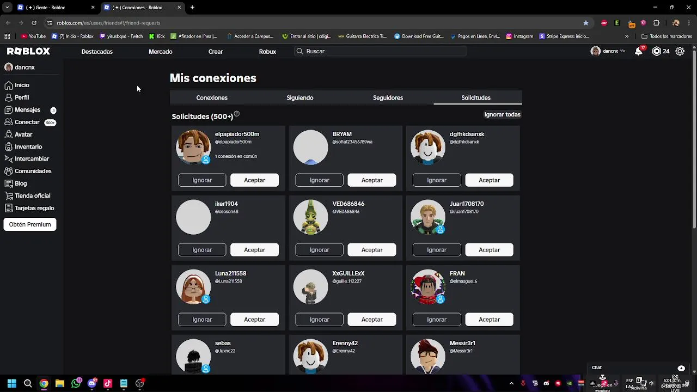The height and width of the screenshot is (392, 697).
Task: Click the page vertical scrollbar
Action: point(694,139)
